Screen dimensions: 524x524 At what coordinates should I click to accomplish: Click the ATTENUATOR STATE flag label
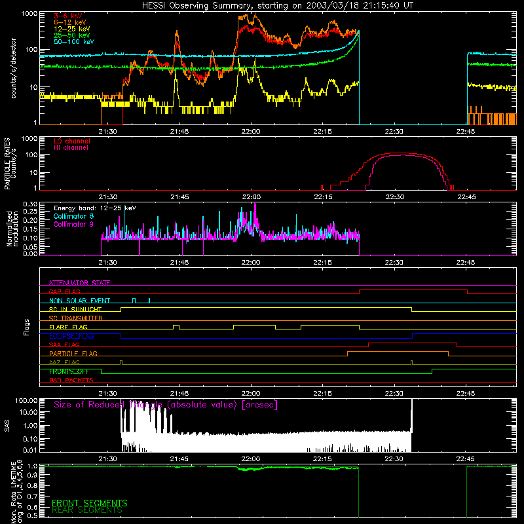click(79, 283)
